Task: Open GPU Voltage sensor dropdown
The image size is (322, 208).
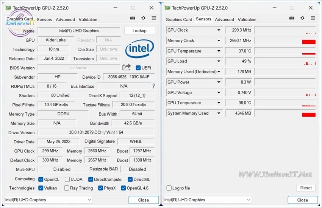Action: pyautogui.click(x=219, y=93)
